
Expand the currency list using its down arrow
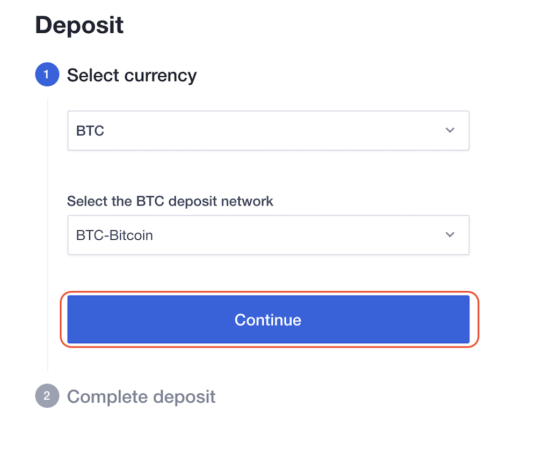coord(450,130)
